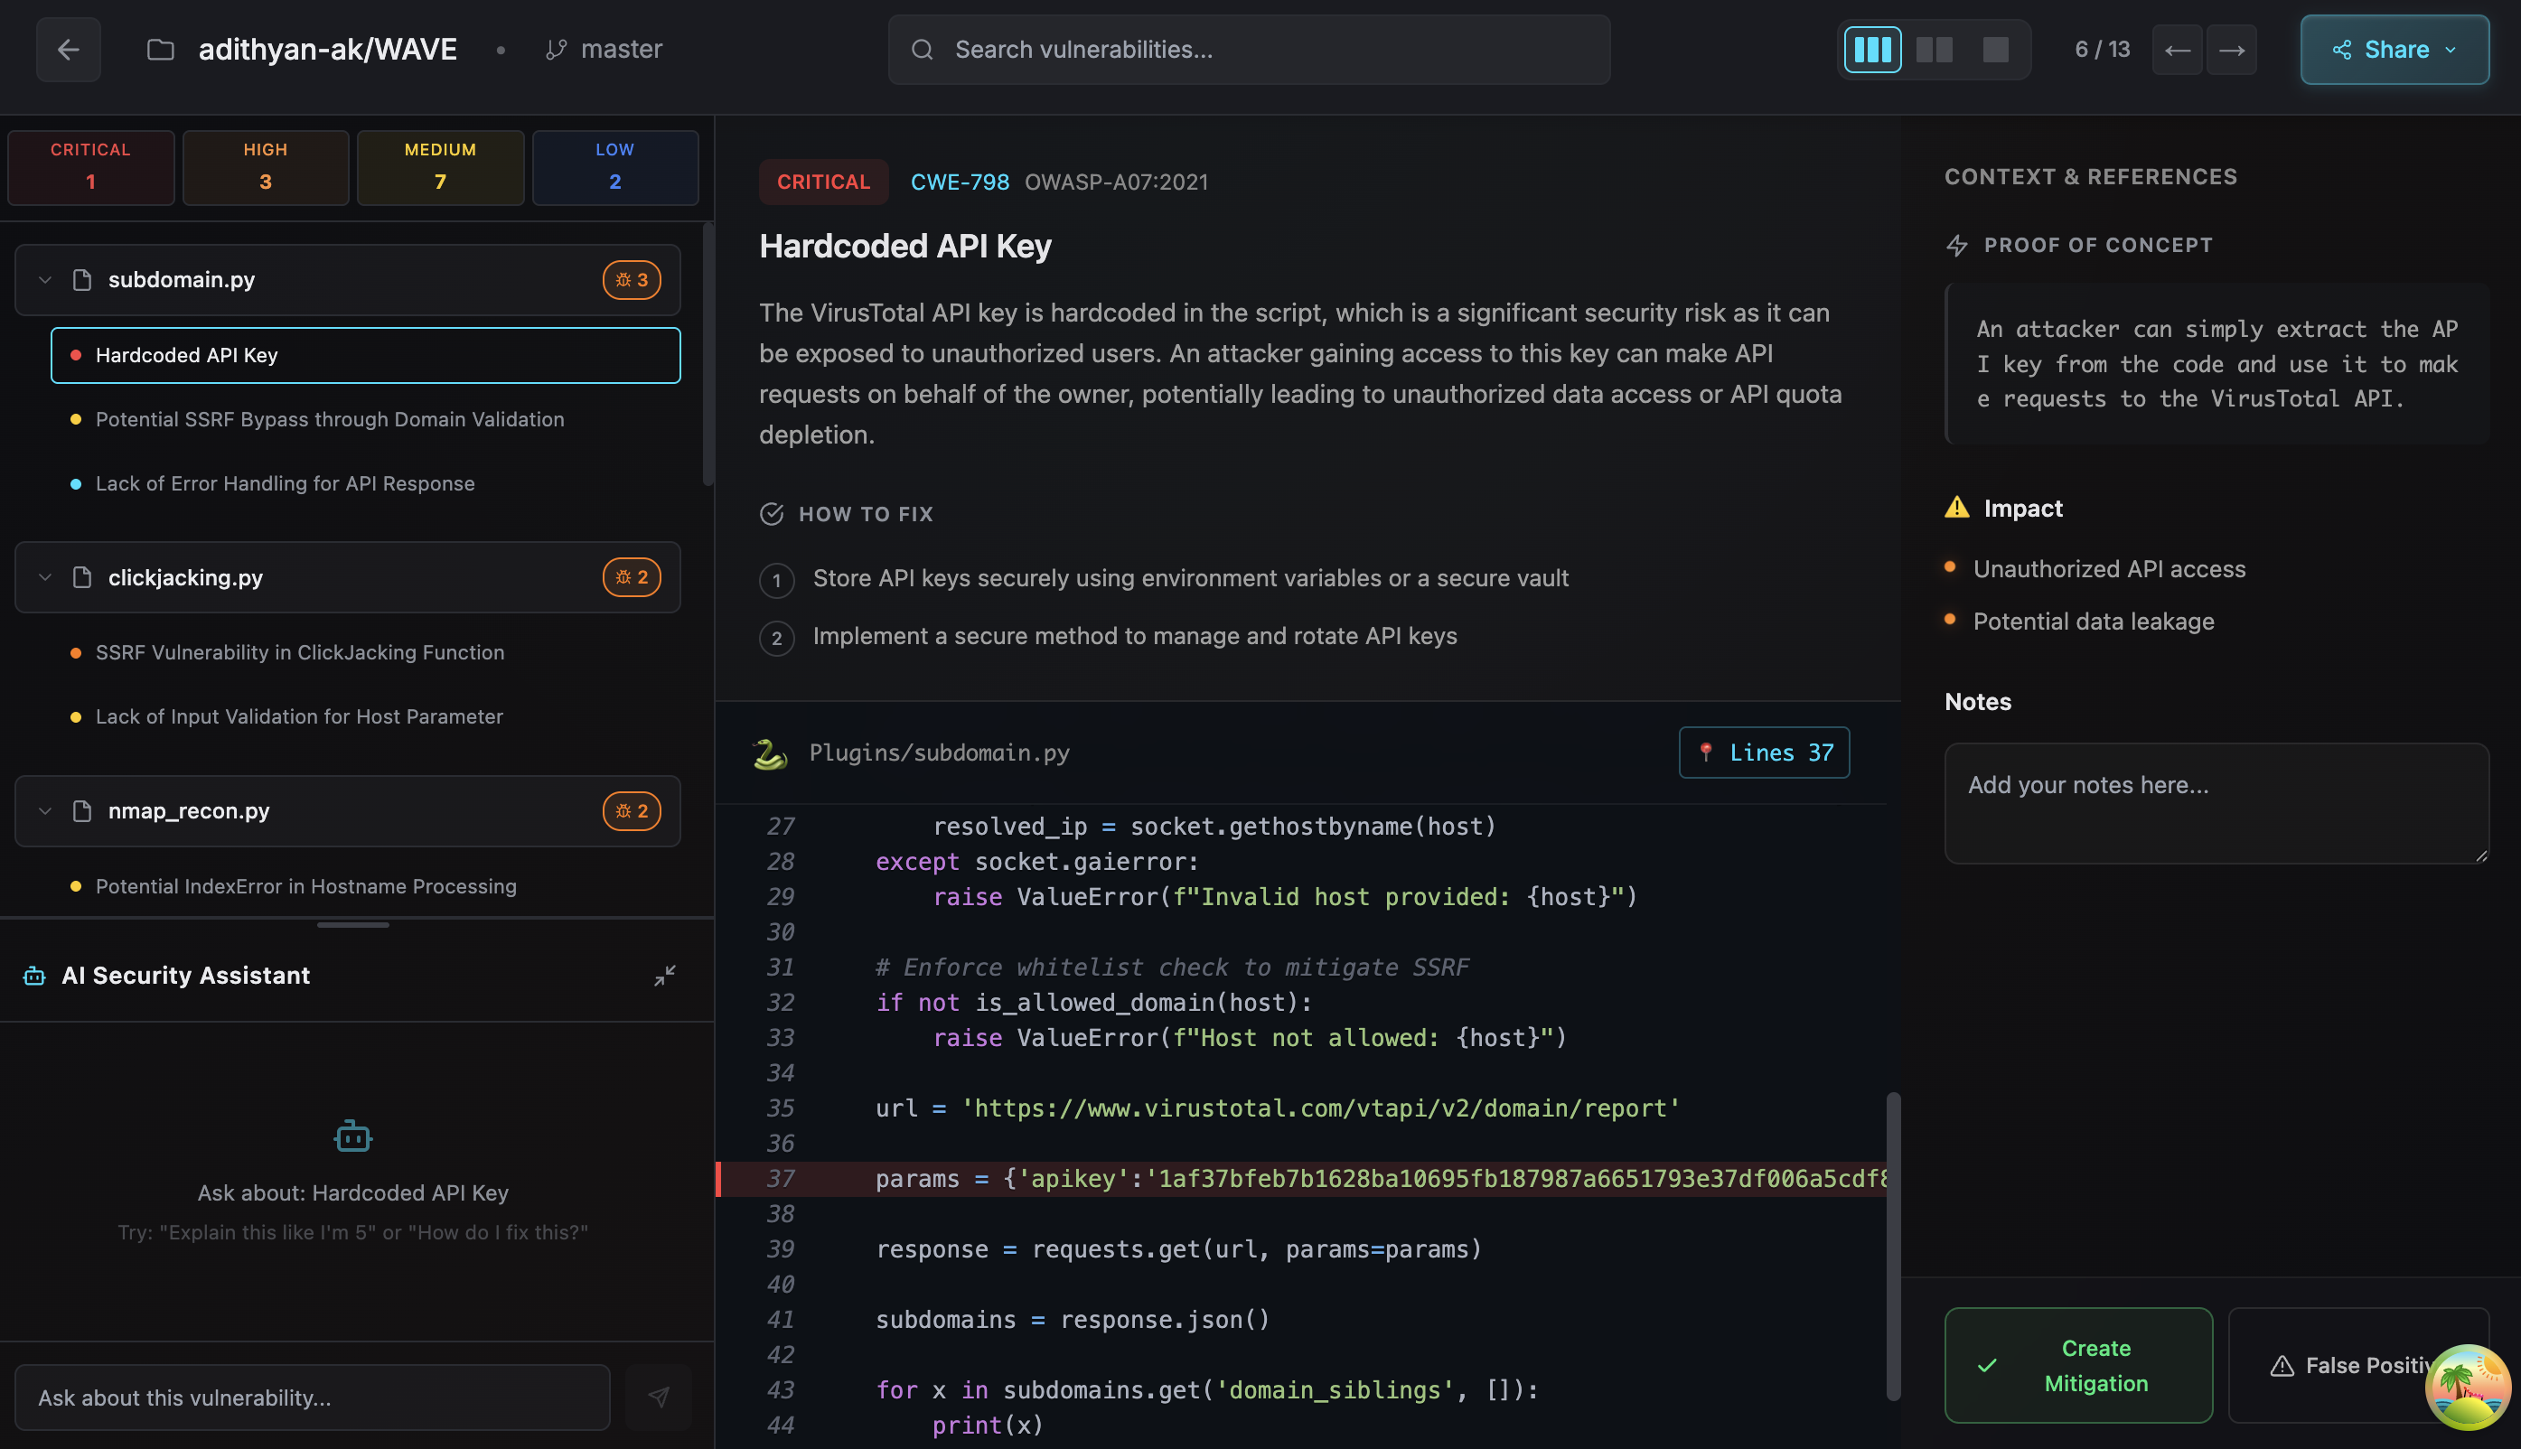Viewport: 2521px width, 1449px height.
Task: Open the CWE-798 link
Action: point(959,182)
